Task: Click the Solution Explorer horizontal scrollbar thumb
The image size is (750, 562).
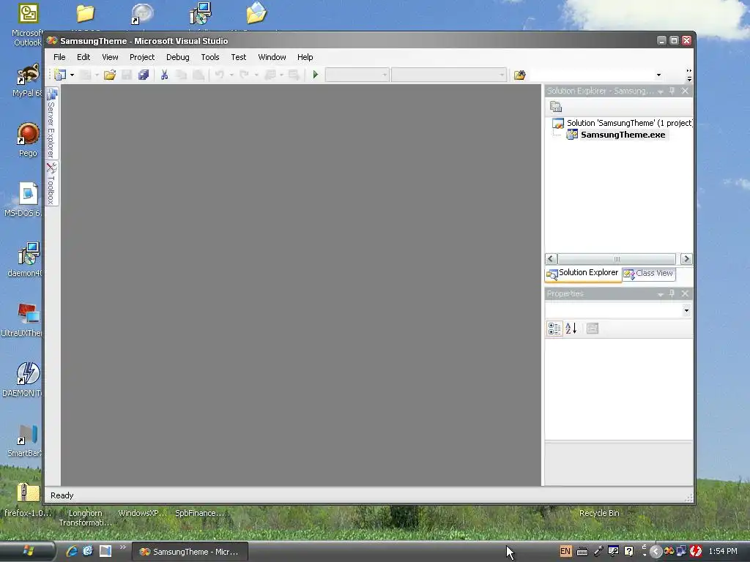Action: (617, 258)
